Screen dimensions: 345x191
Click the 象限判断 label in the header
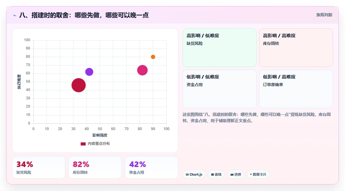pos(324,15)
